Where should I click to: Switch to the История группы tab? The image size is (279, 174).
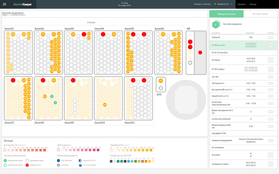(x=261, y=14)
